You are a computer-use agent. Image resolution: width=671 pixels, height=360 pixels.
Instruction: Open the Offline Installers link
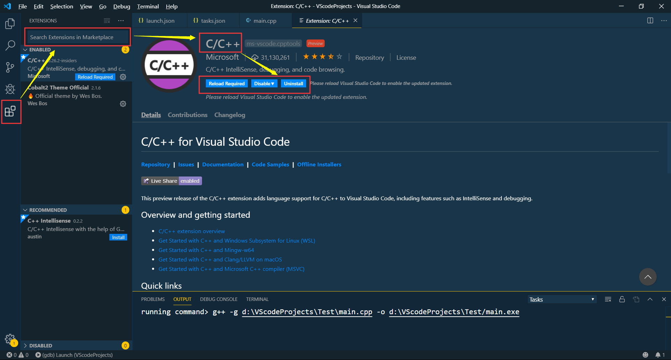pyautogui.click(x=319, y=164)
